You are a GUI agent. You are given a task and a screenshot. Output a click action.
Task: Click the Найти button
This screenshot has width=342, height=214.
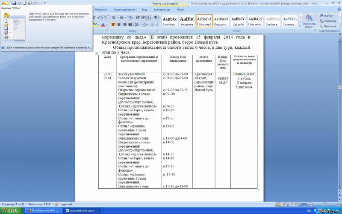click(327, 16)
